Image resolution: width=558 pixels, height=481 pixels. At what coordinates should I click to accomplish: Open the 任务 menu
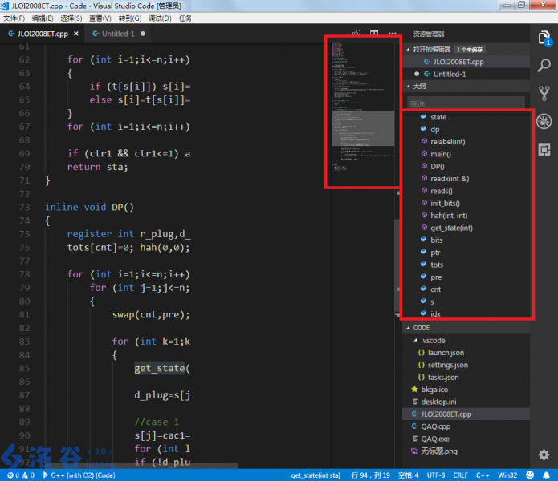(185, 18)
